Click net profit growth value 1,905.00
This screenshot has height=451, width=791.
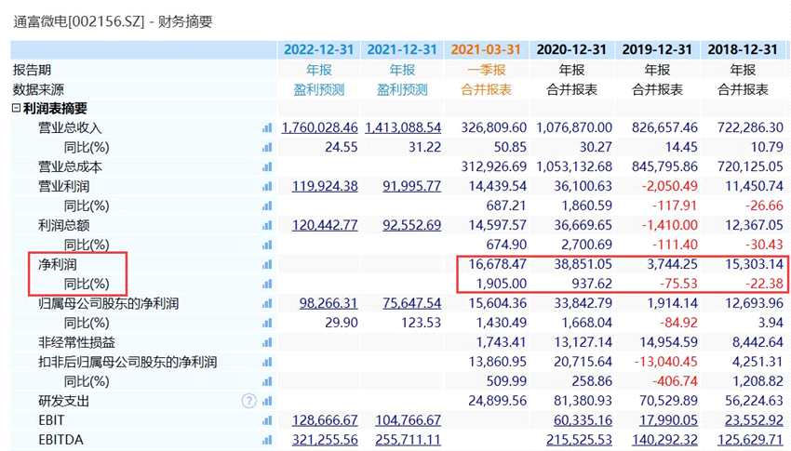(x=502, y=284)
